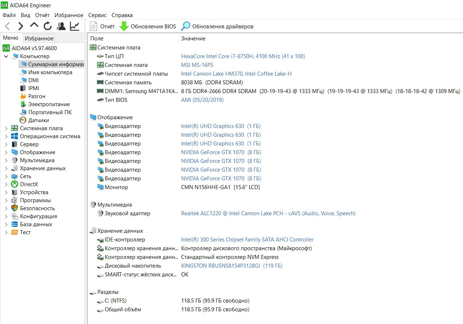
Task: Open the Файл menu
Action: pyautogui.click(x=9, y=15)
